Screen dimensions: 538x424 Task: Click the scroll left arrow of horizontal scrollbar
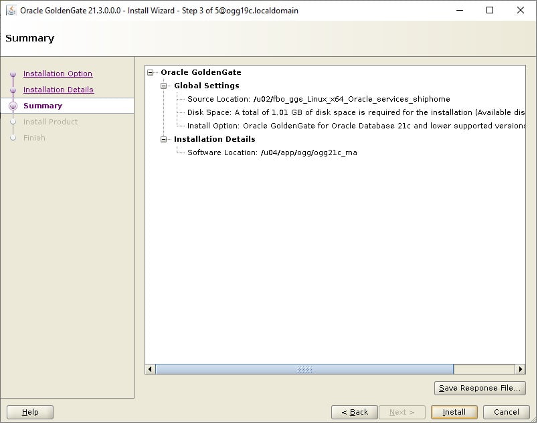click(150, 369)
